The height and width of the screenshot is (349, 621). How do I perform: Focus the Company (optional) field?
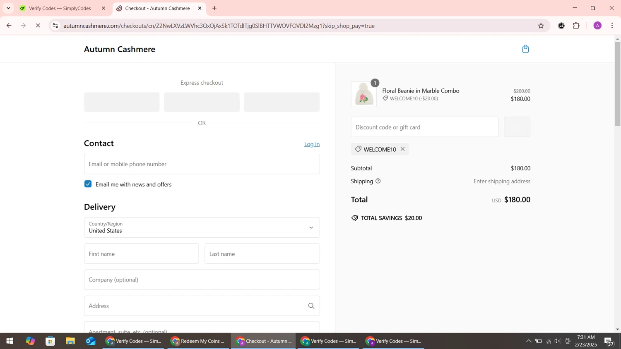tap(202, 280)
